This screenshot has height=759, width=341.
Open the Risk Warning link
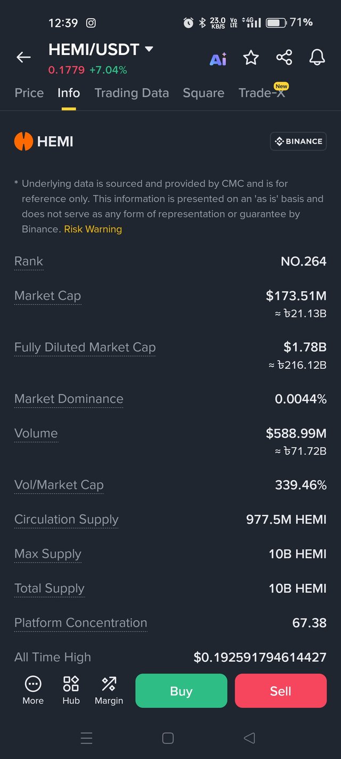coord(93,229)
